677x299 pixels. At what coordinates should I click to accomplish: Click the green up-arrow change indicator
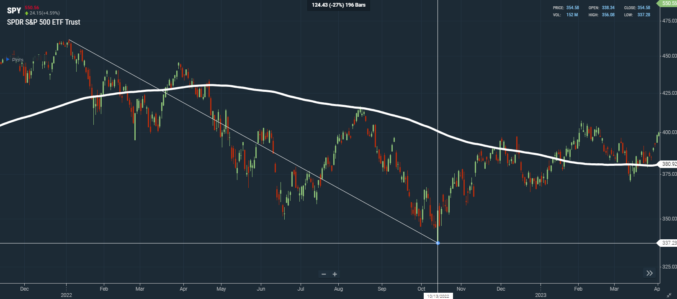pyautogui.click(x=27, y=13)
